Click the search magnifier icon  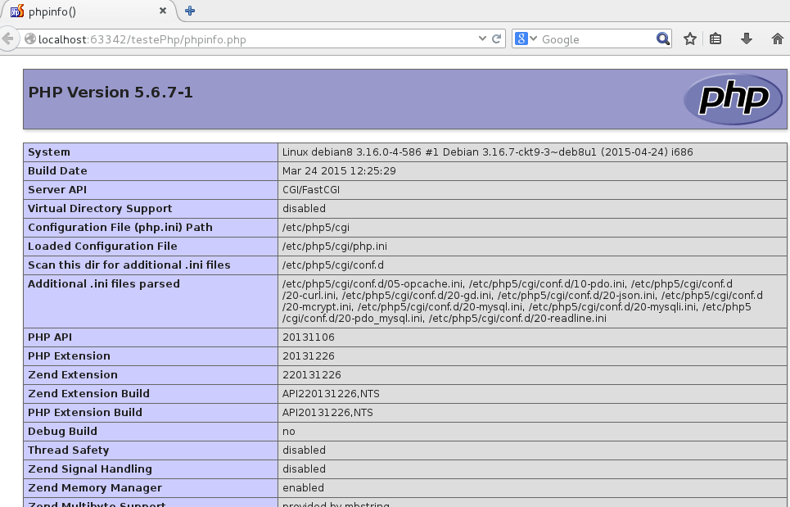point(663,38)
